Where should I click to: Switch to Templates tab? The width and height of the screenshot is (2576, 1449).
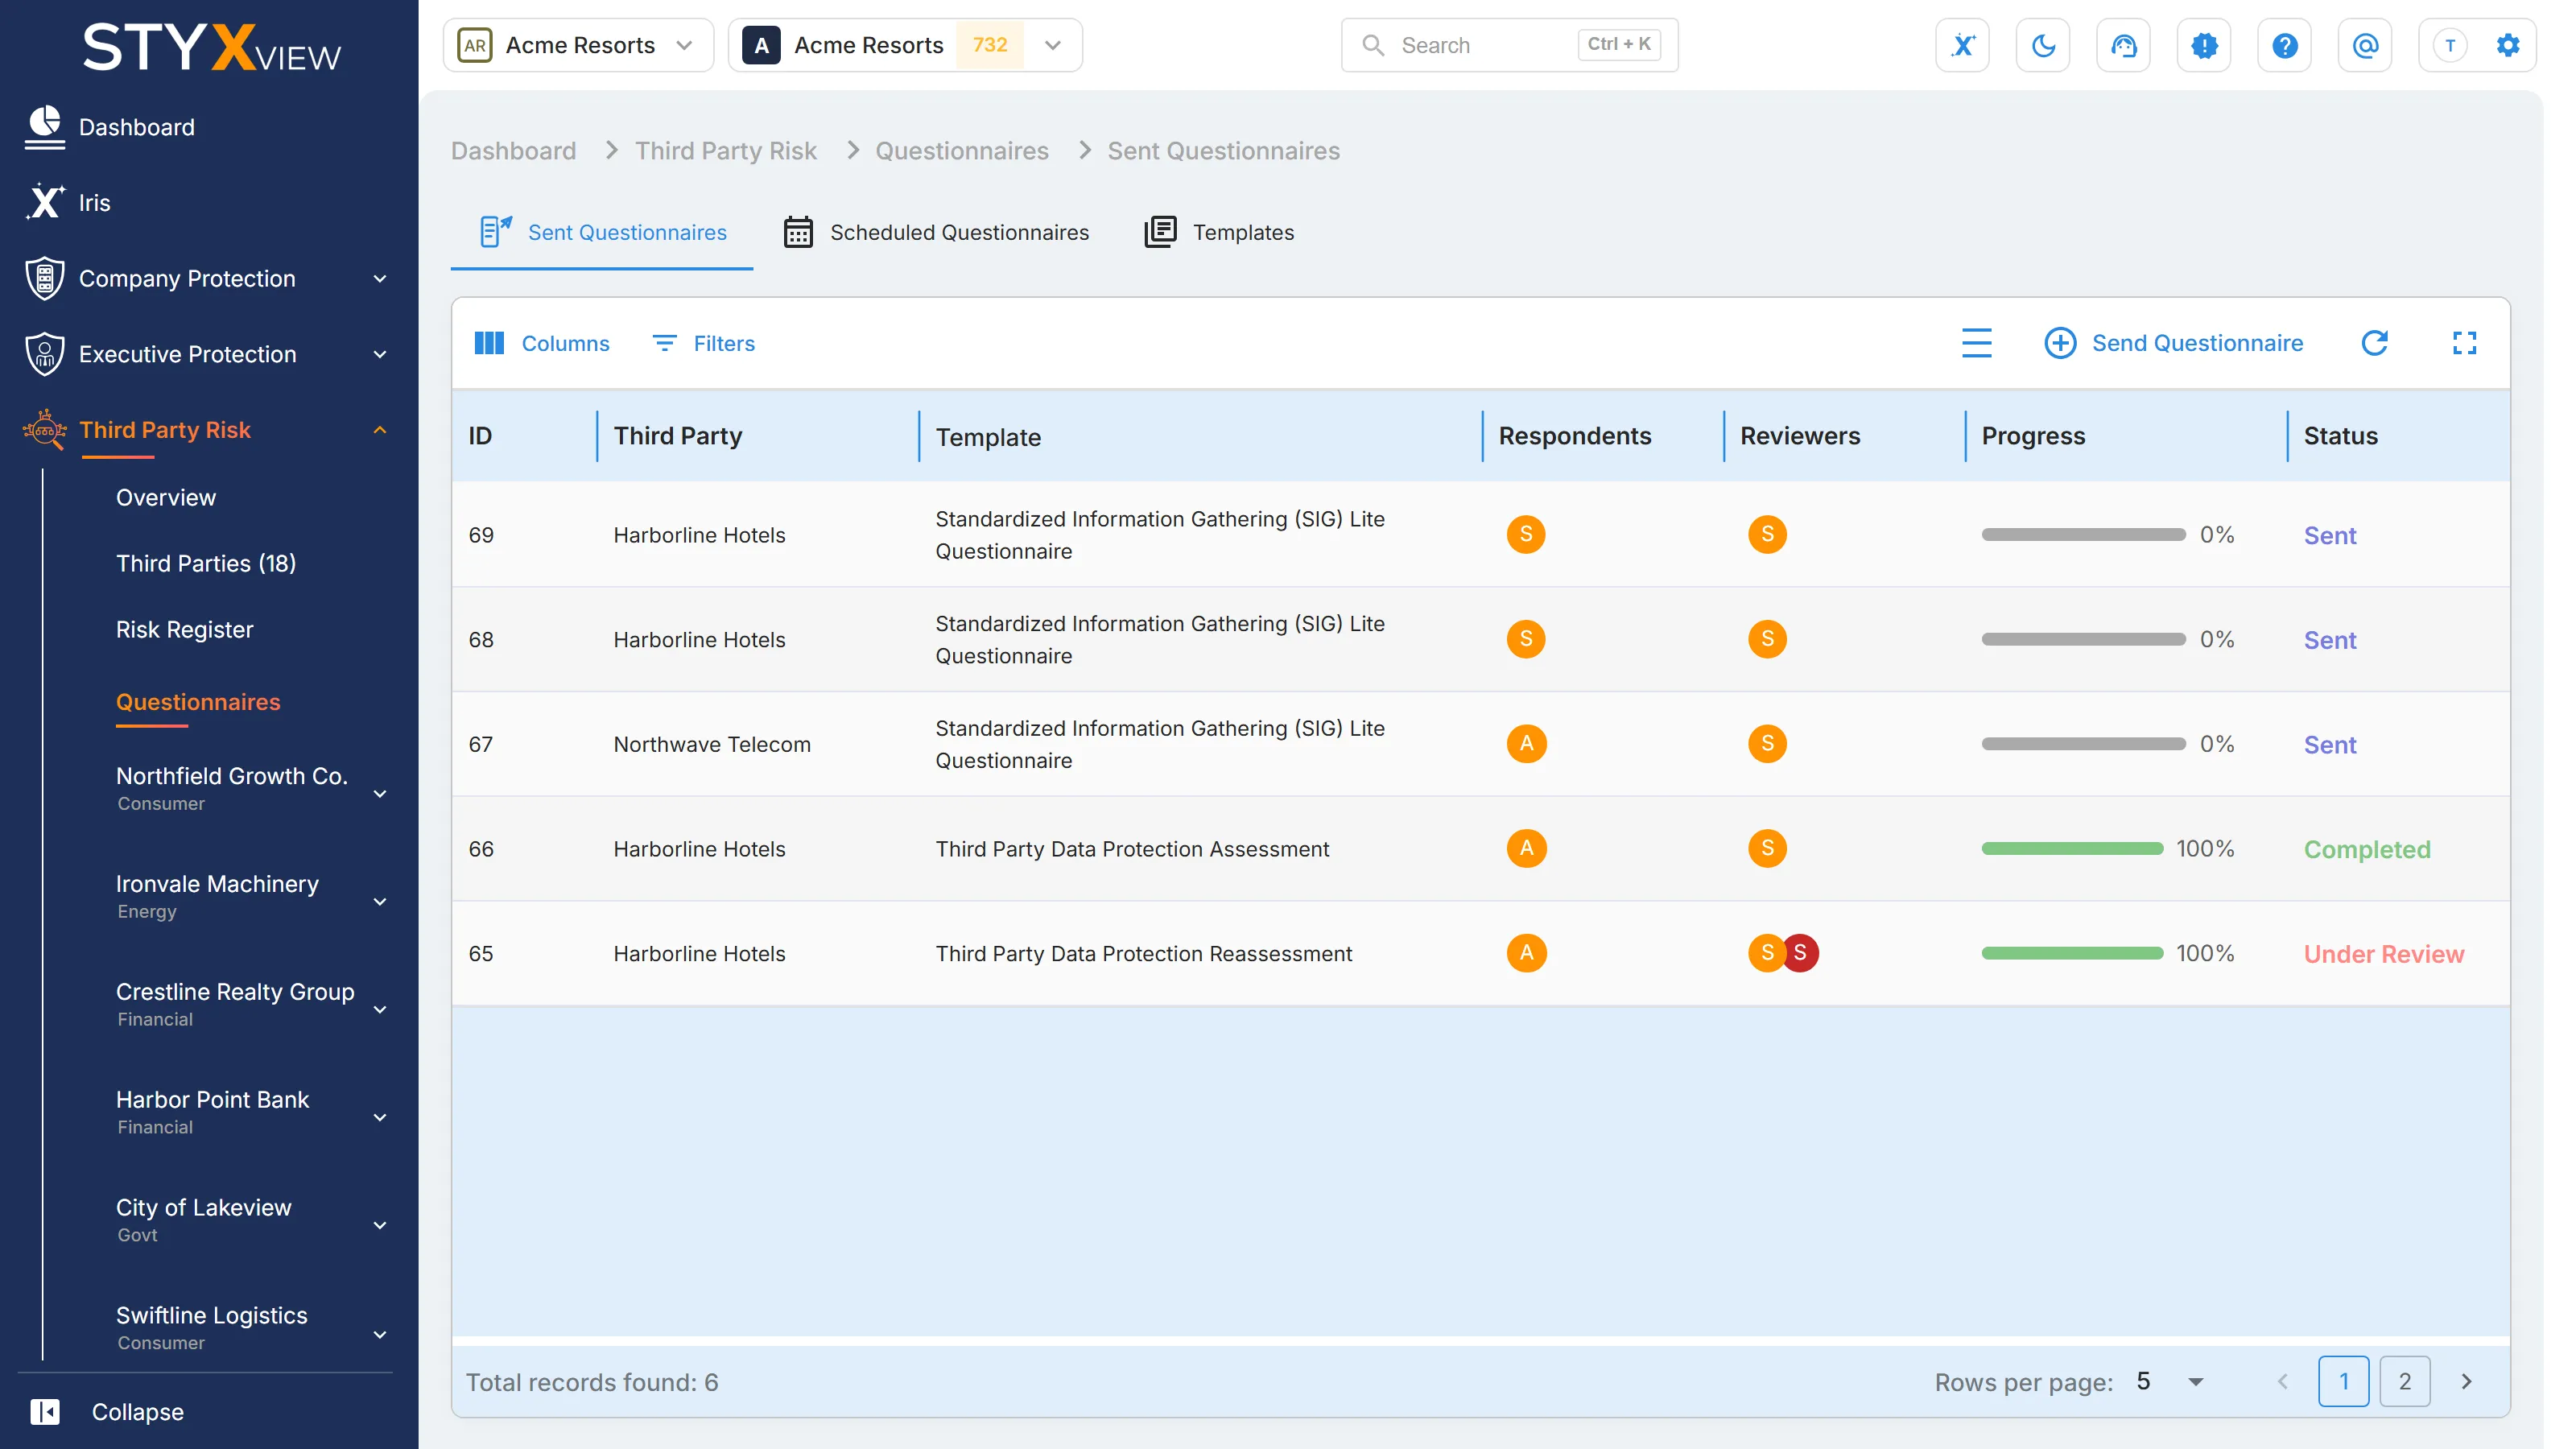(1219, 232)
